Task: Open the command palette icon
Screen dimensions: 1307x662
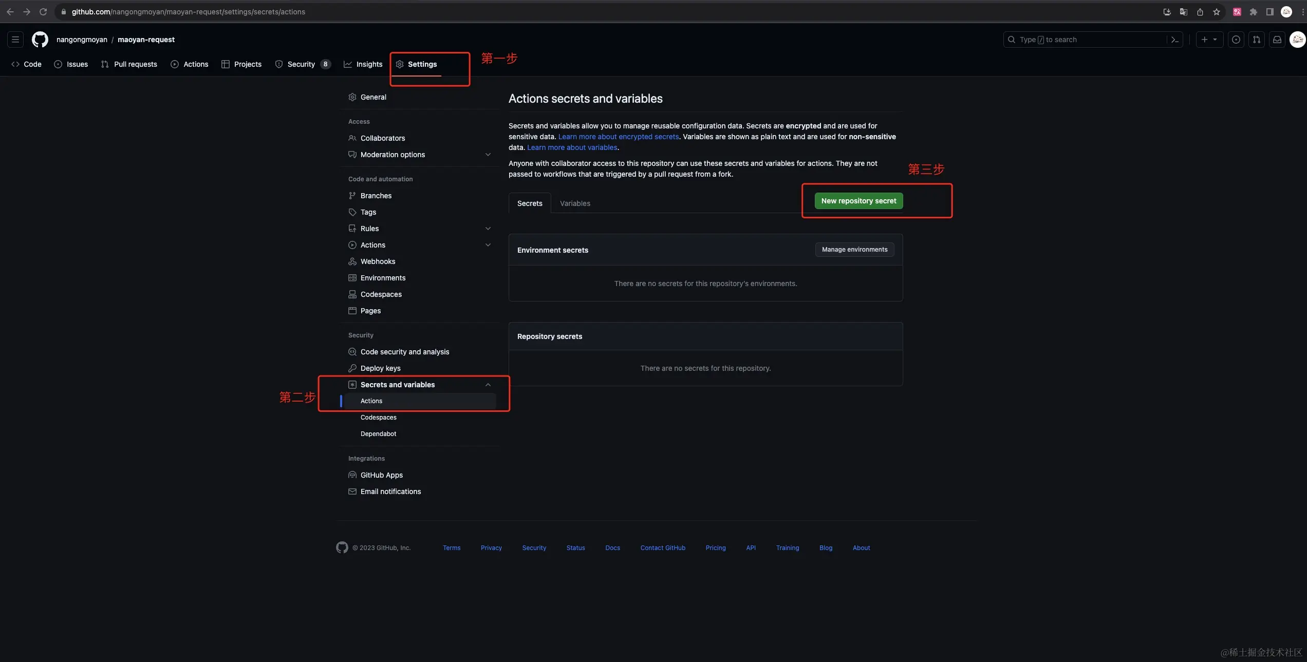Action: coord(1174,40)
